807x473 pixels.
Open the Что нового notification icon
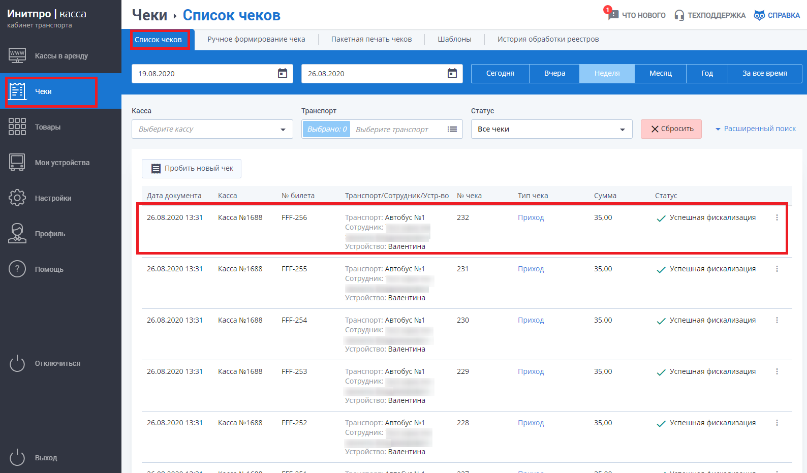(x=611, y=13)
